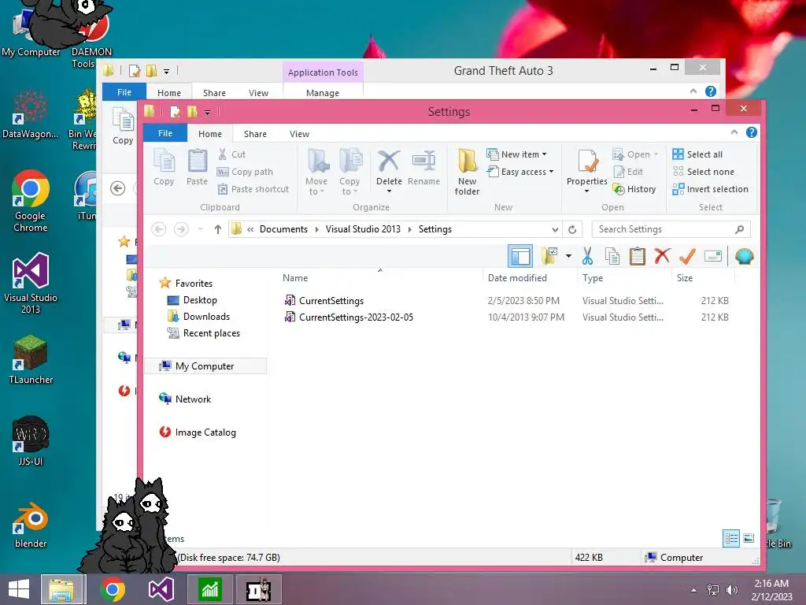Click Select none in the ribbon
Image resolution: width=806 pixels, height=605 pixels.
click(x=703, y=172)
